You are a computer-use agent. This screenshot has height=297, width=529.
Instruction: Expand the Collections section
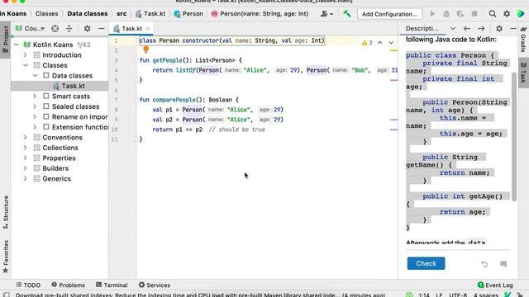(x=26, y=148)
